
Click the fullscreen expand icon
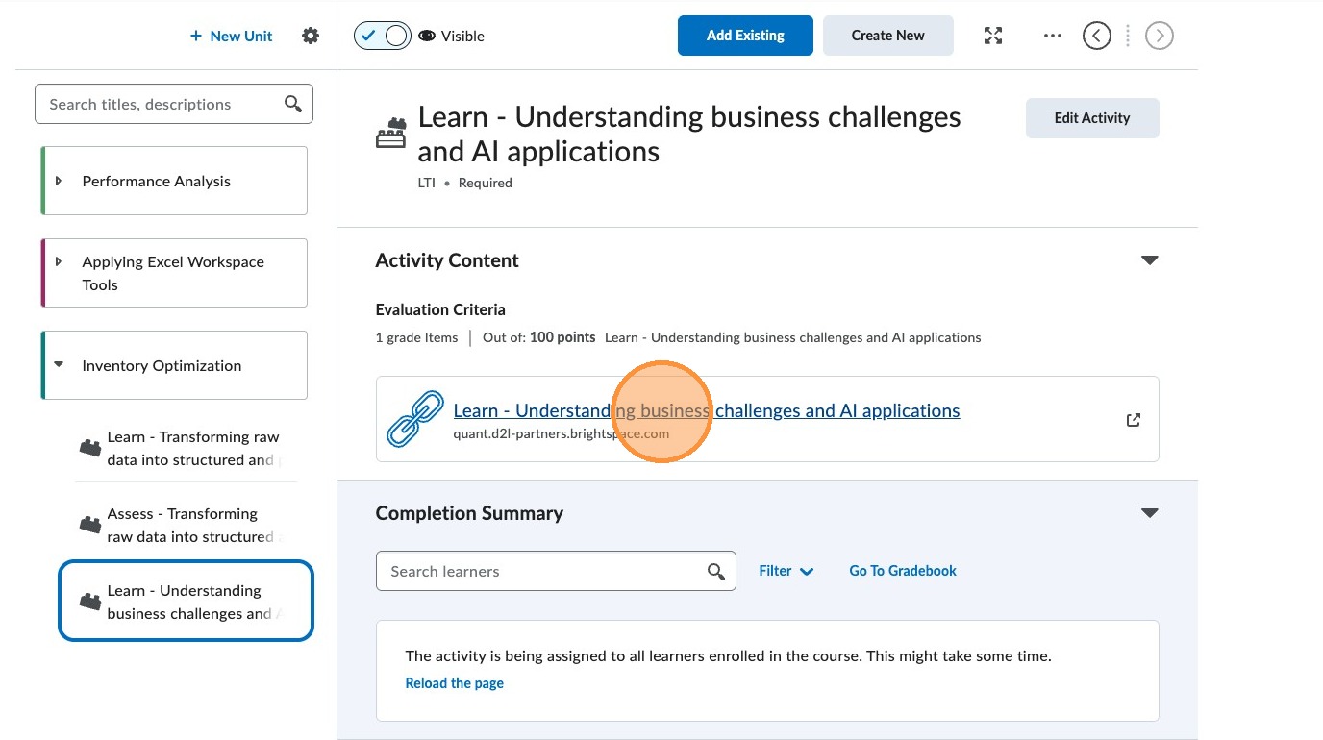point(993,36)
